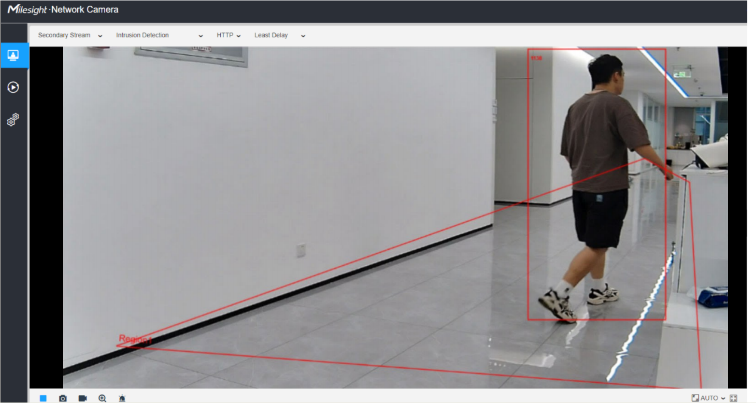Click the alarm siren icon
Viewport: 756px width, 403px height.
(x=122, y=398)
